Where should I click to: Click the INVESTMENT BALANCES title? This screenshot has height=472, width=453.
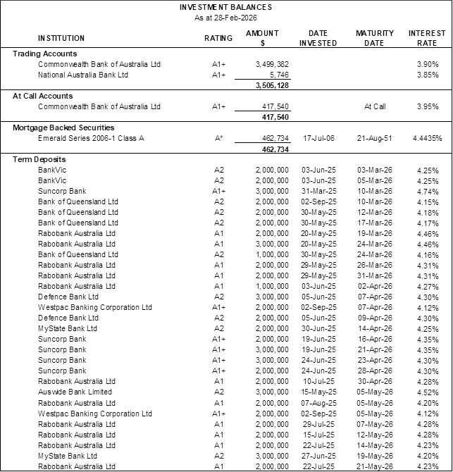click(x=225, y=7)
